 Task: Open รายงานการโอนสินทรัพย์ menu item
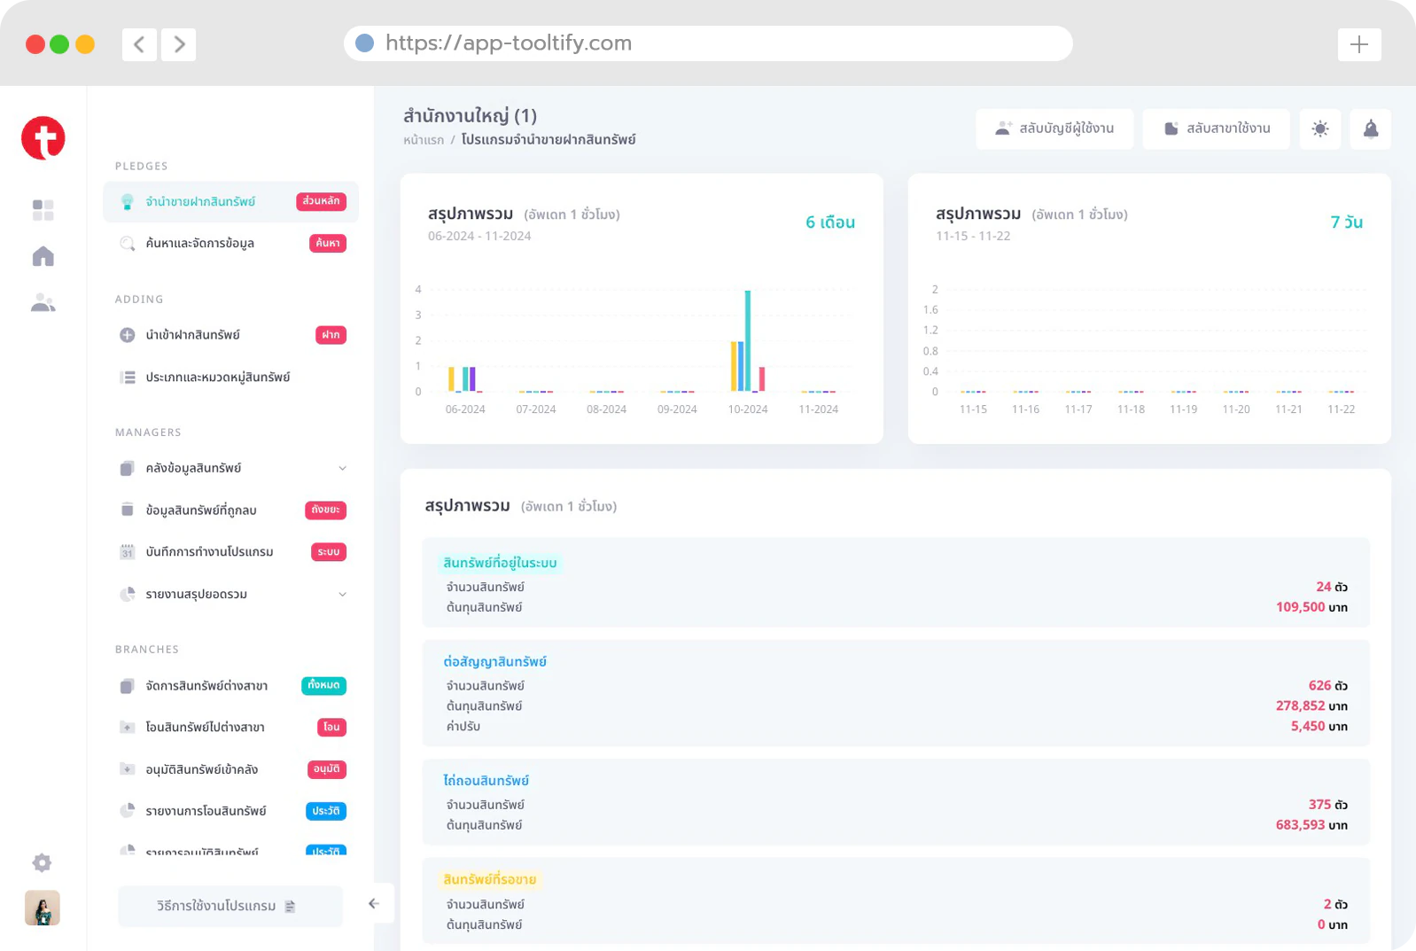tap(231, 811)
